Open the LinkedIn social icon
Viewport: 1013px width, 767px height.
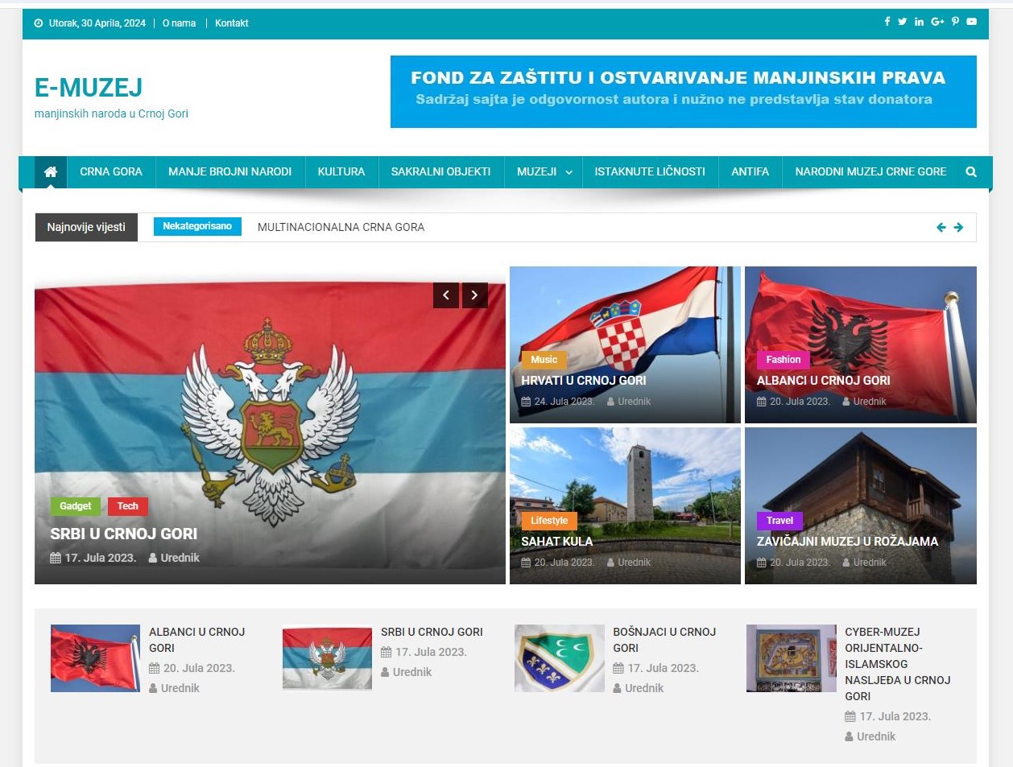pyautogui.click(x=919, y=22)
